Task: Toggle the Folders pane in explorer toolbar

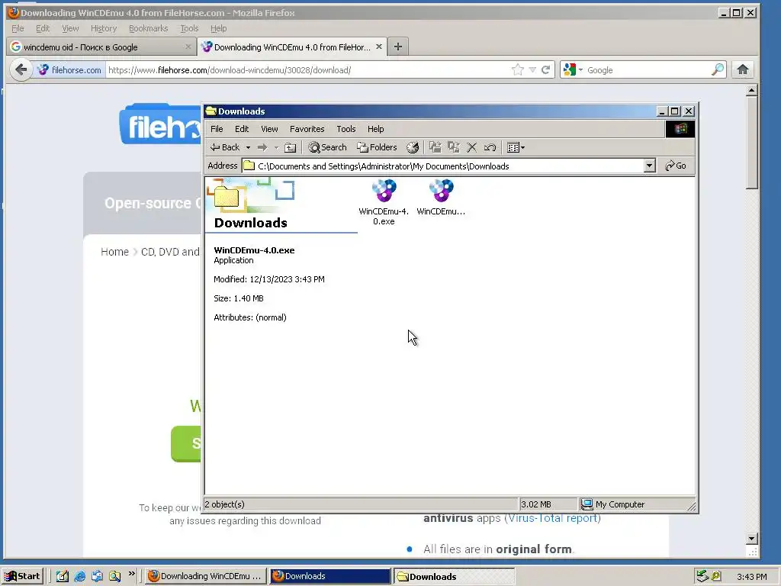Action: pyautogui.click(x=377, y=147)
